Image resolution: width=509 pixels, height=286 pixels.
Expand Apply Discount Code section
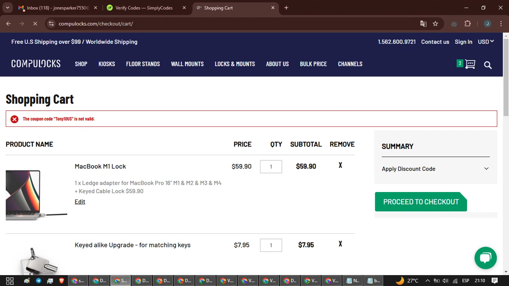[x=435, y=169]
